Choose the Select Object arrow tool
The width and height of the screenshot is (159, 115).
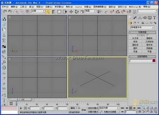pos(48,12)
